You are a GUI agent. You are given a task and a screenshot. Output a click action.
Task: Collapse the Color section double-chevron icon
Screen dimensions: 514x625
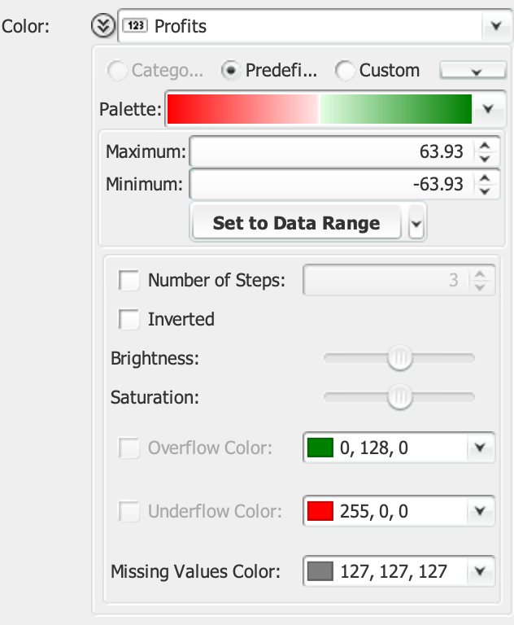(102, 26)
